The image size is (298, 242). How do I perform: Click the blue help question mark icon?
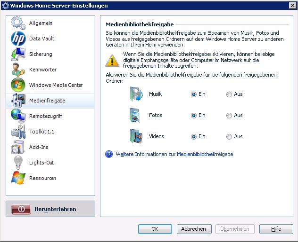tap(109, 154)
